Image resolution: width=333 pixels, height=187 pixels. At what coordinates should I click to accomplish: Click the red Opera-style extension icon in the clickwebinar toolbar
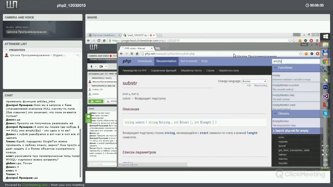(311, 41)
